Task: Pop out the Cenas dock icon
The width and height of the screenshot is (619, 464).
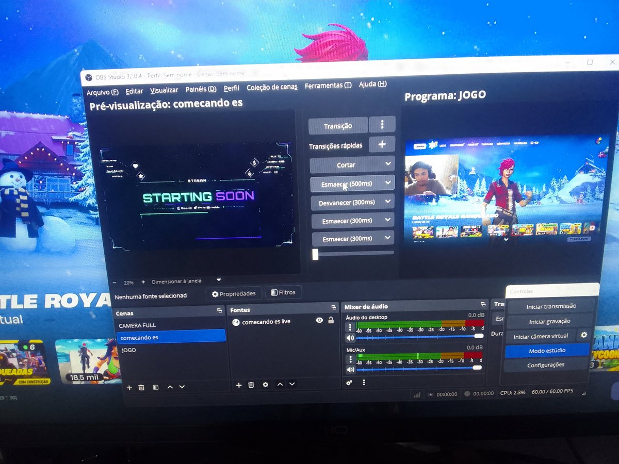Action: coord(220,311)
